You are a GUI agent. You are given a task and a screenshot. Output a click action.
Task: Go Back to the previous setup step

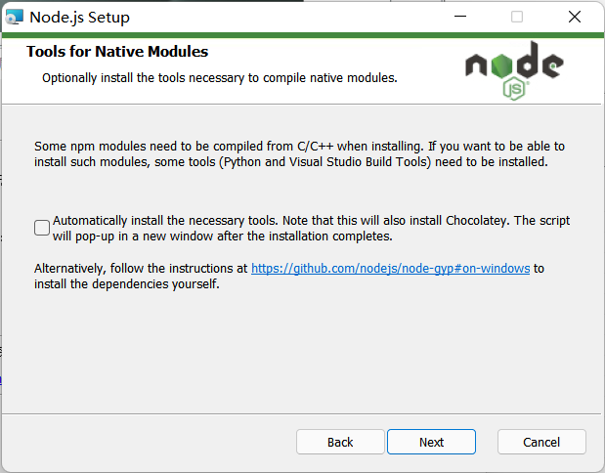click(x=340, y=442)
